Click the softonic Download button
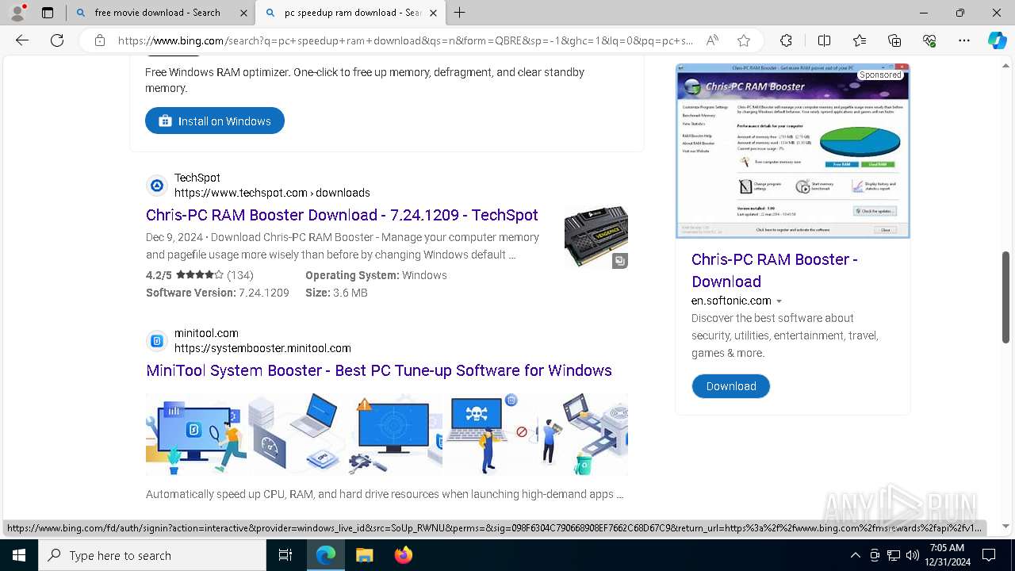The width and height of the screenshot is (1015, 571). [731, 386]
